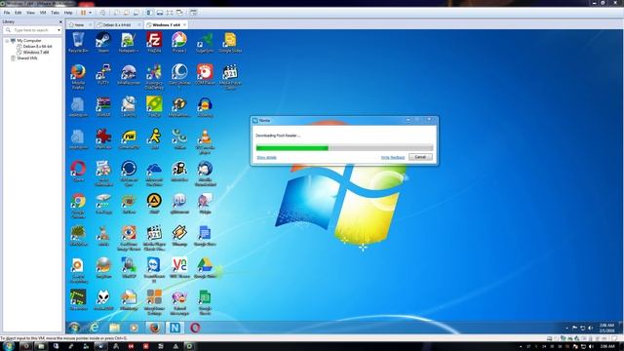624x351 pixels.
Task: Open the VM menu
Action: [43, 13]
